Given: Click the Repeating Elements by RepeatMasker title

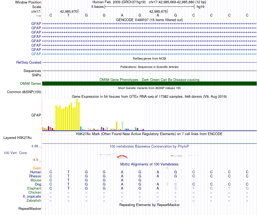Looking at the screenshot, I should 149,205.
